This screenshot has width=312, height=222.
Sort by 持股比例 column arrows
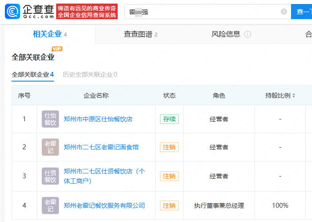click(x=294, y=95)
